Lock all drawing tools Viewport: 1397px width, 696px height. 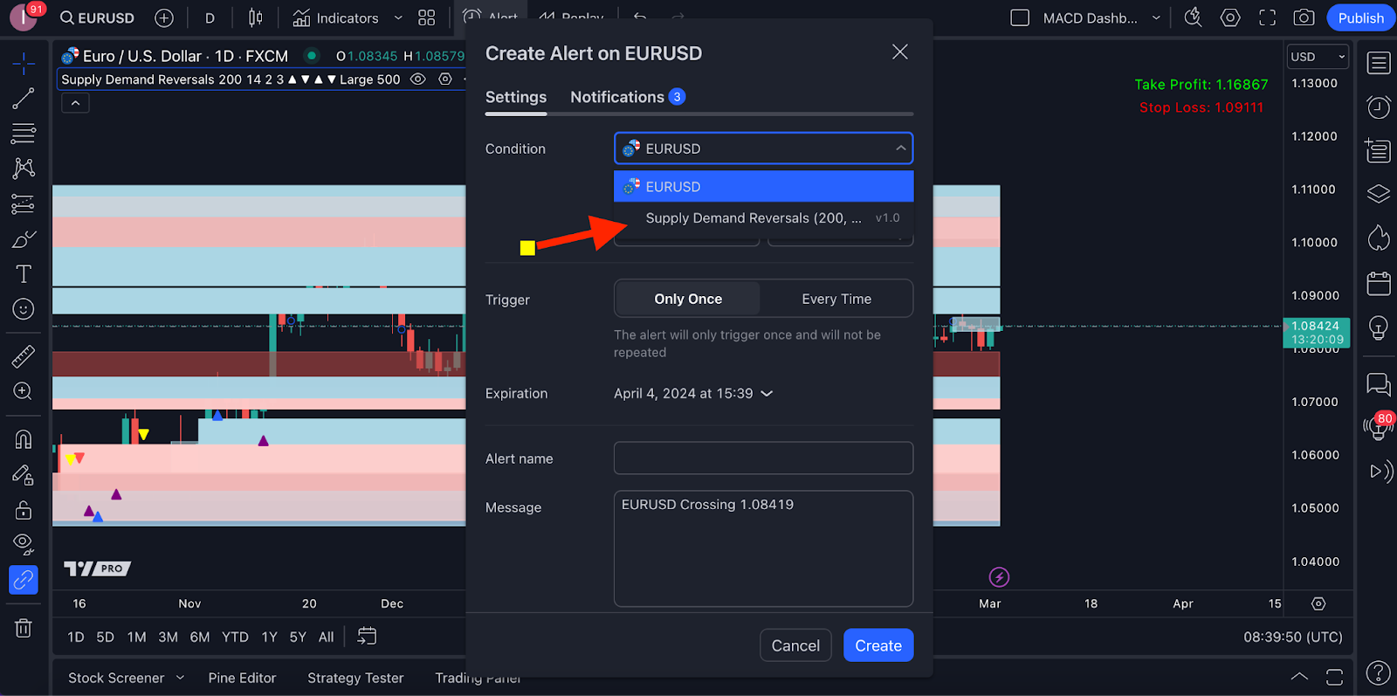pyautogui.click(x=24, y=509)
